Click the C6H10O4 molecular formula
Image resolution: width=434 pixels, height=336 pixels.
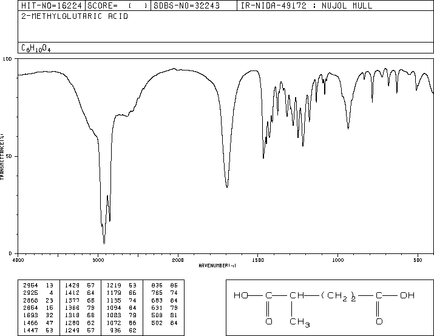point(36,49)
